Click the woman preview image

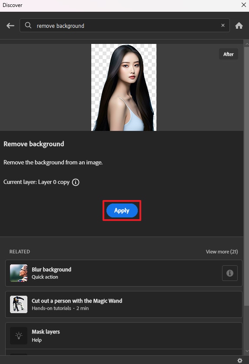tap(124, 87)
